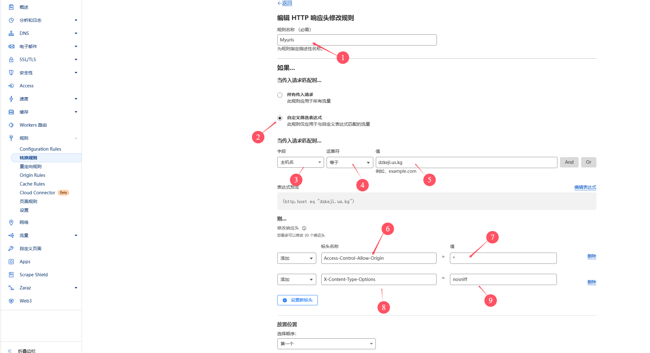Expand the DNS menu section
650x353 pixels.
pos(76,33)
